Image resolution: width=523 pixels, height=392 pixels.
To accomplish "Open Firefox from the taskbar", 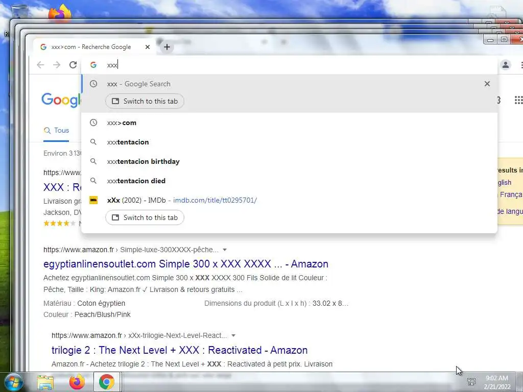I will tap(77, 382).
